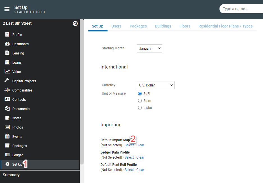Open Value in the sidebar
Viewport: 263px width, 183px height.
click(17, 72)
